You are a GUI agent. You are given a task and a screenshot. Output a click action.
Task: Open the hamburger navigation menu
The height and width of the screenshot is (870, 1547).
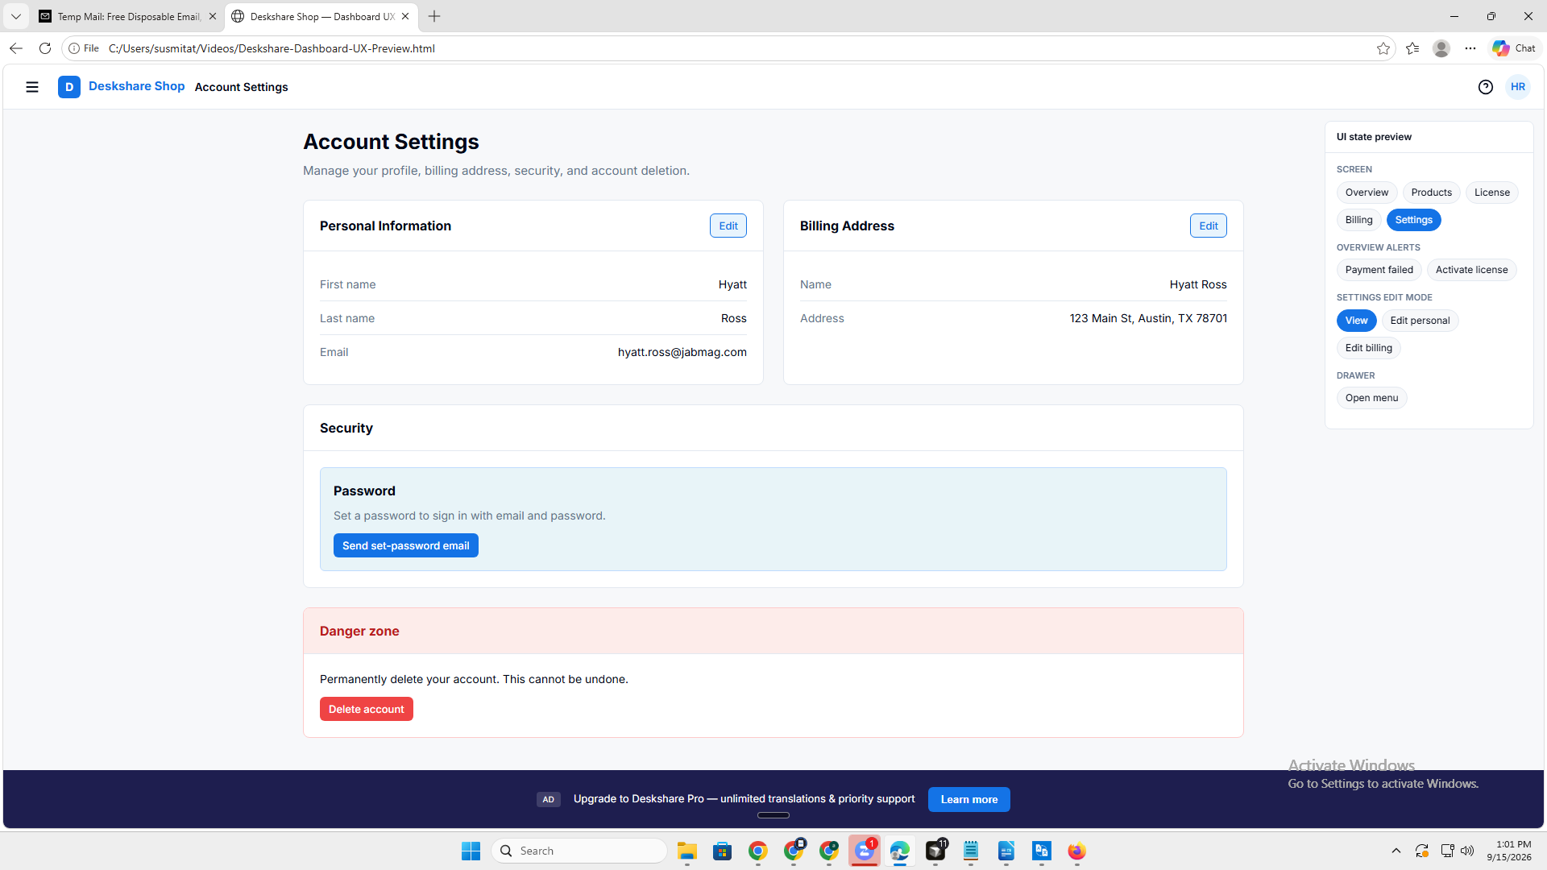(32, 87)
